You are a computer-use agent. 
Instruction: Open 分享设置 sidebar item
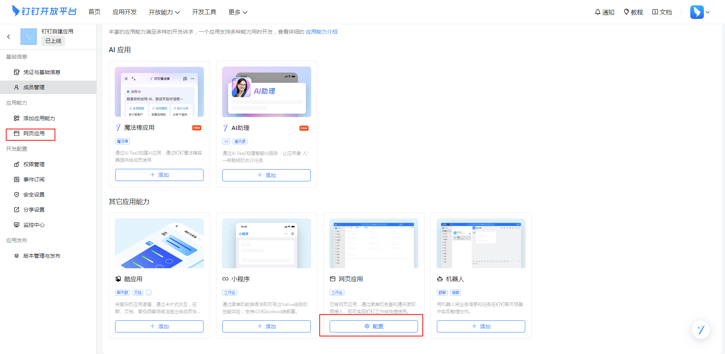48,210
